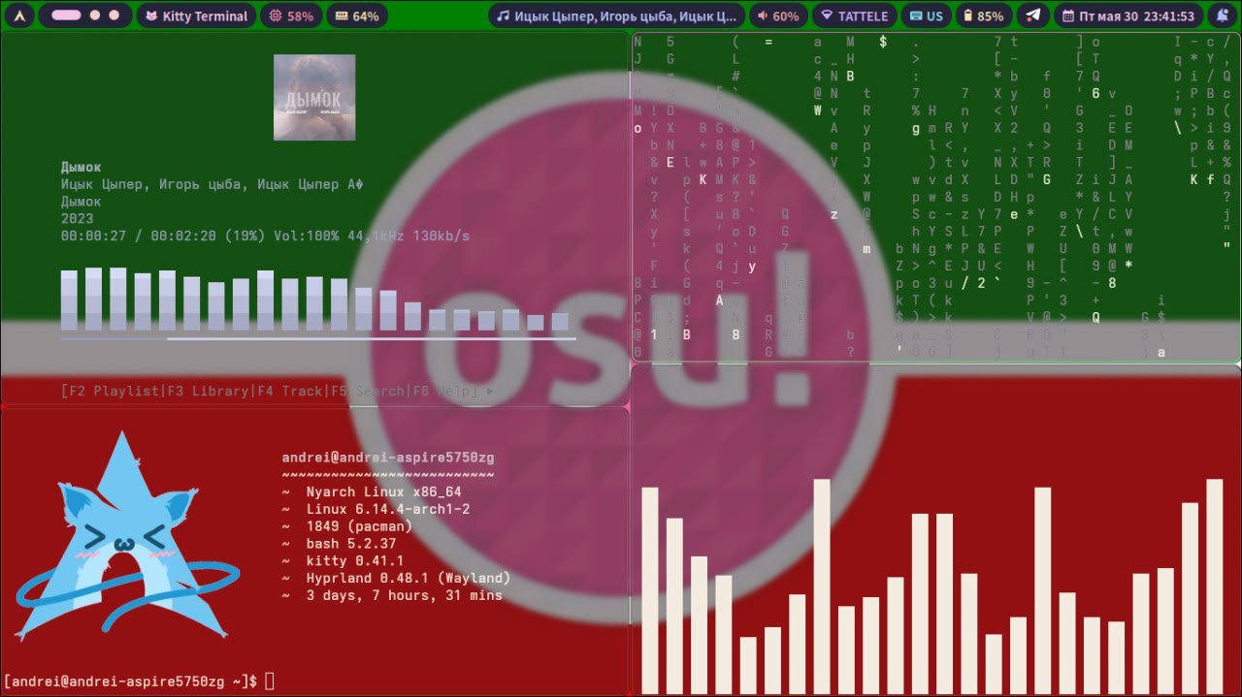
Task: Switch to the active pill-shaped workspace indicator
Action: coord(66,16)
